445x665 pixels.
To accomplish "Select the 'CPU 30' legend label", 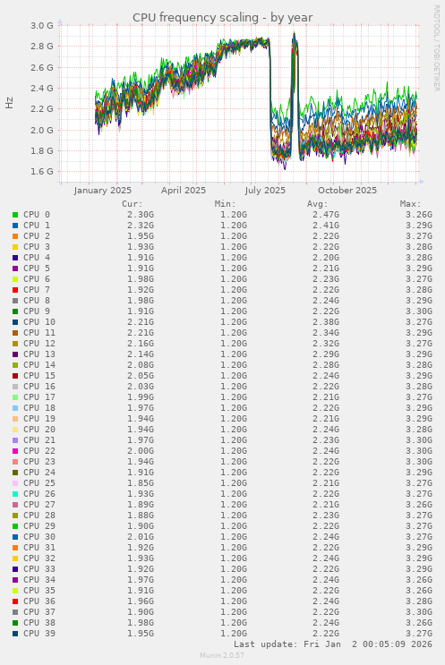I will pos(39,537).
